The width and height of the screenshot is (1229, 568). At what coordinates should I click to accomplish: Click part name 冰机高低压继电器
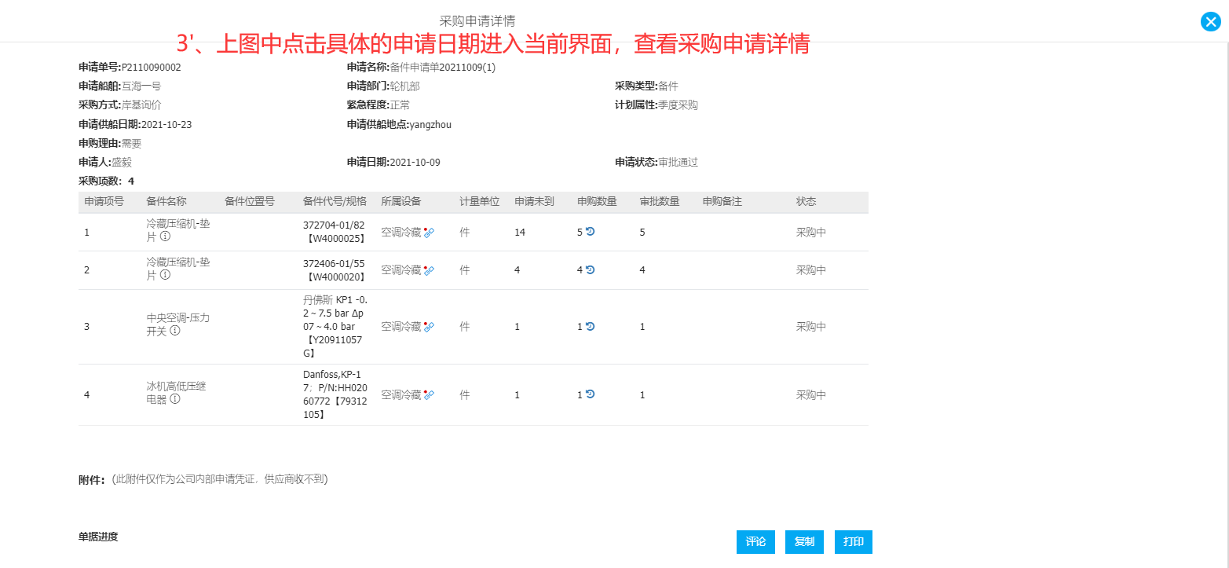pos(177,393)
